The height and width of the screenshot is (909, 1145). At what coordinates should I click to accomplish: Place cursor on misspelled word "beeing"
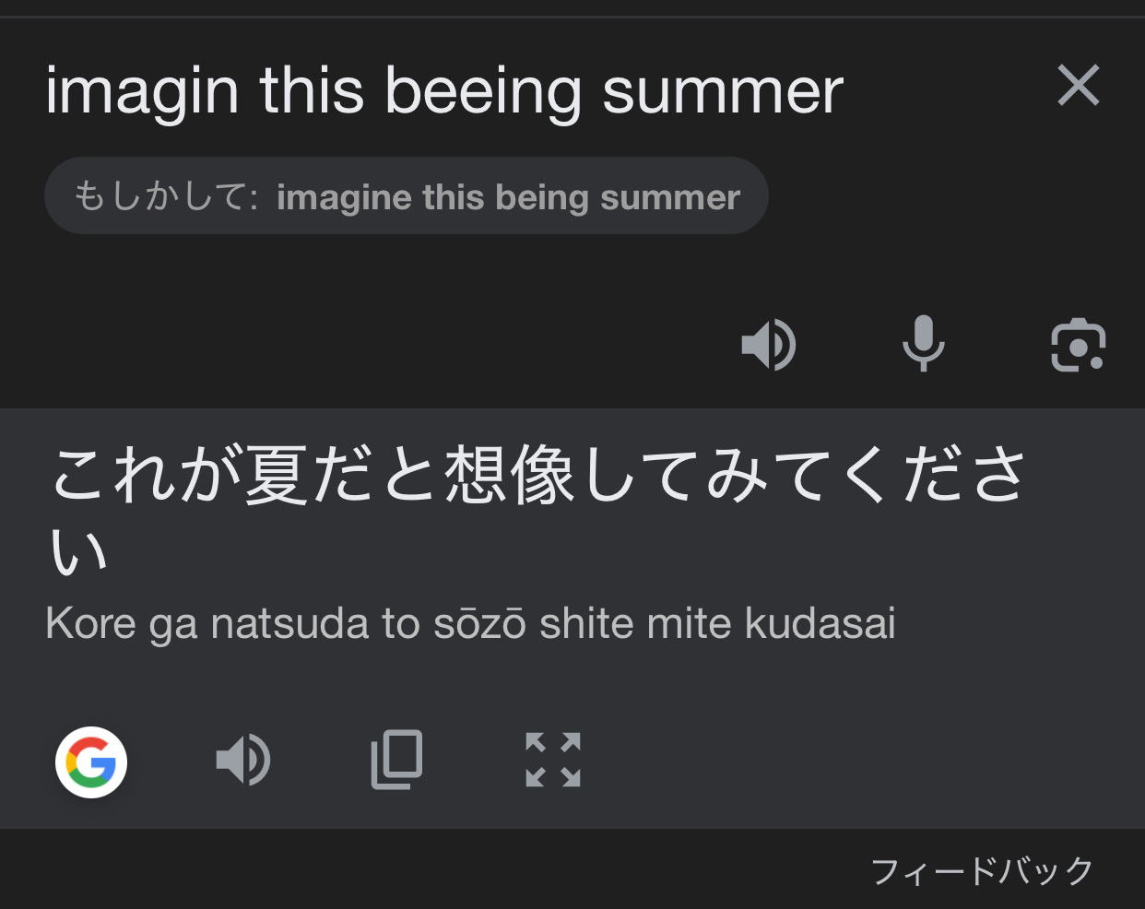point(483,90)
